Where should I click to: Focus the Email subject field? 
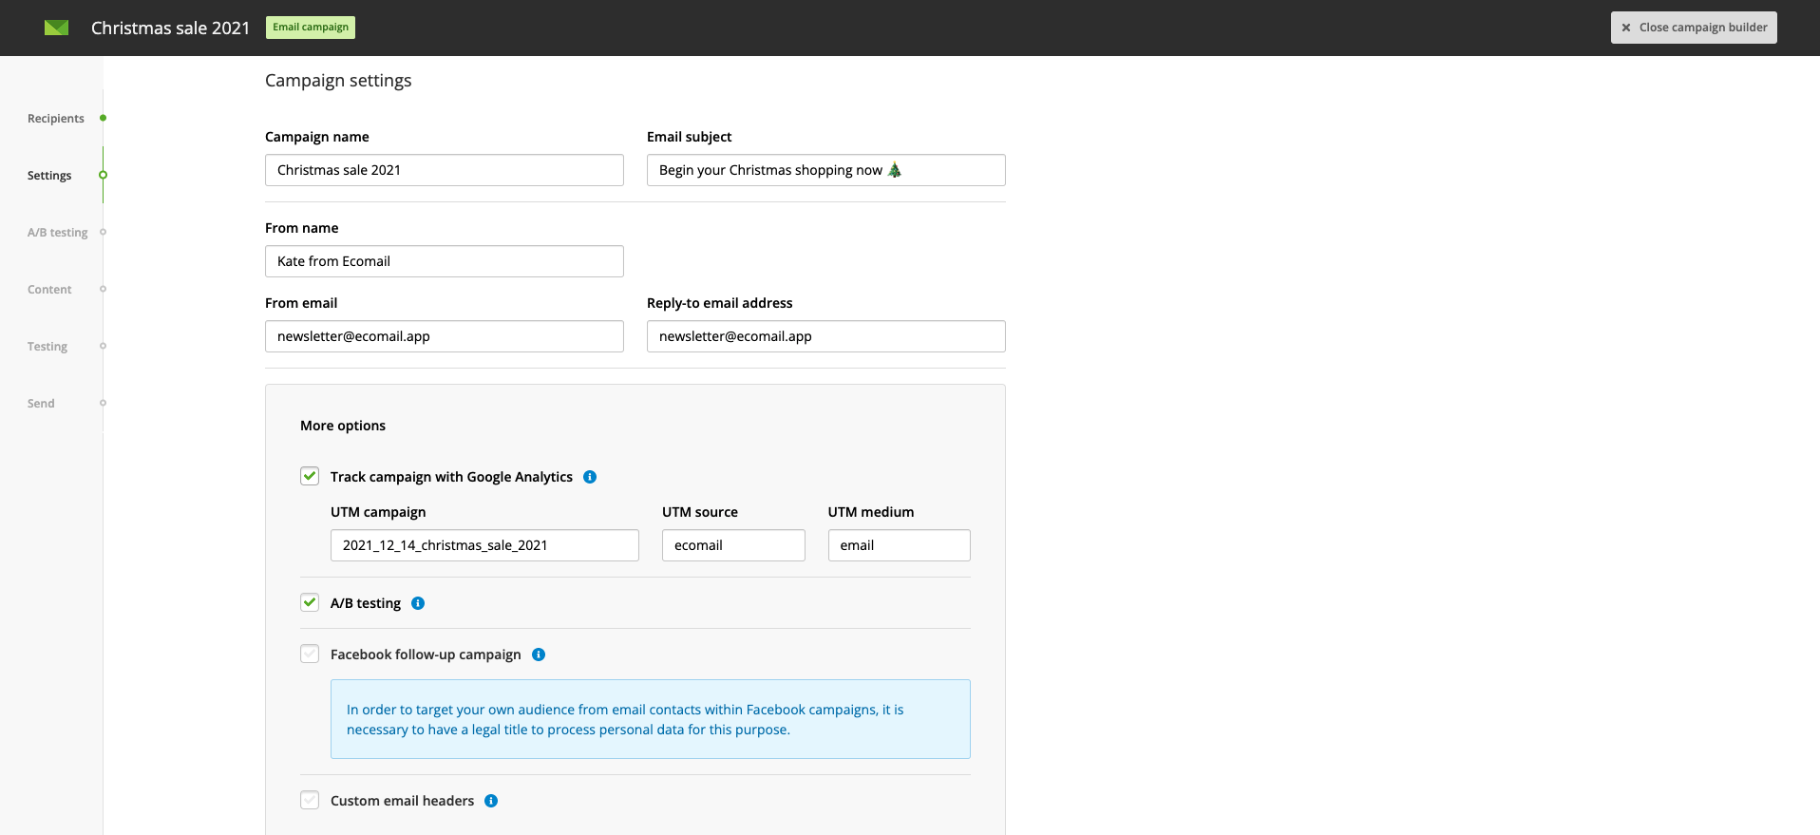coord(826,170)
